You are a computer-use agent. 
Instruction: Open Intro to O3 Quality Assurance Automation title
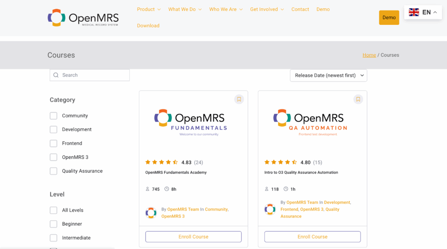[x=301, y=172]
